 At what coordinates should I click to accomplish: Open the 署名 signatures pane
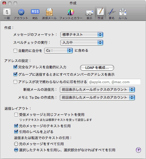pos(111,14)
